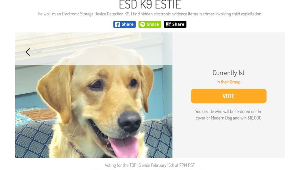This screenshot has height=170, width=303.
Task: Click the "Currently 1st" ranking text
Action: coord(228,73)
